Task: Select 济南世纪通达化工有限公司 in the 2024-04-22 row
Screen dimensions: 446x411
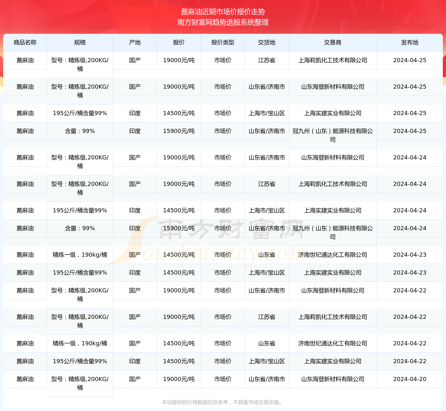Action: [x=333, y=343]
